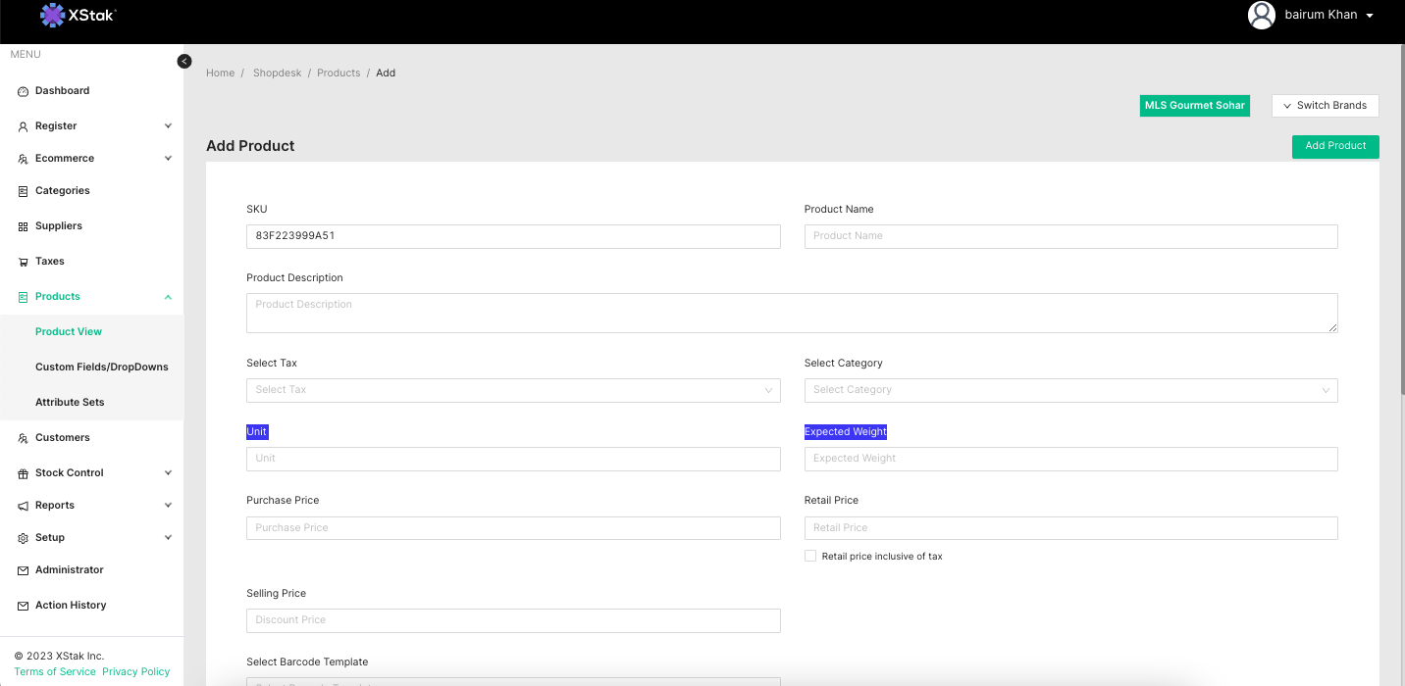Click the Customers icon in sidebar
The width and height of the screenshot is (1405, 686).
(24, 438)
